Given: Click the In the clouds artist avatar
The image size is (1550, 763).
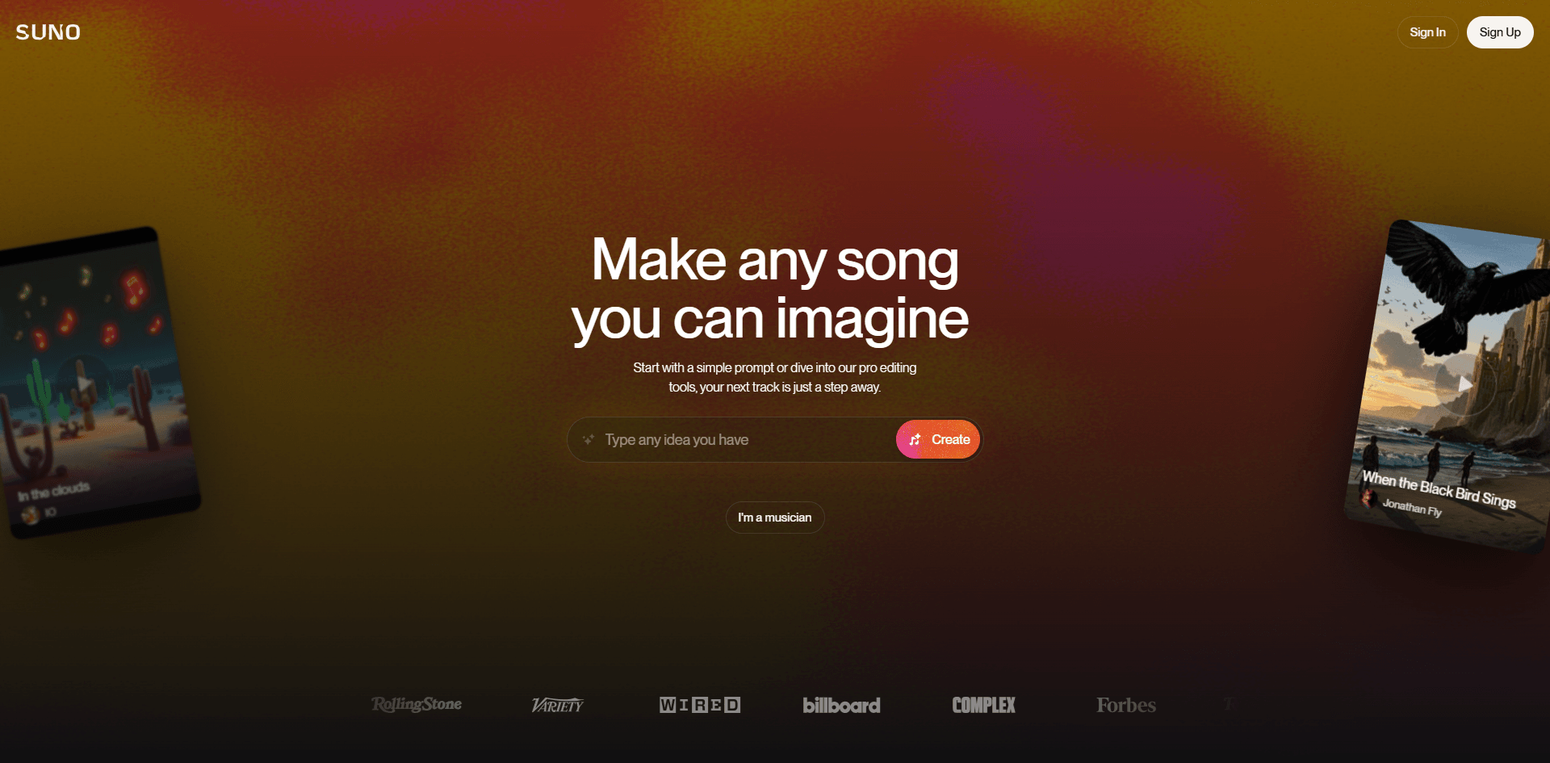Looking at the screenshot, I should 31,514.
